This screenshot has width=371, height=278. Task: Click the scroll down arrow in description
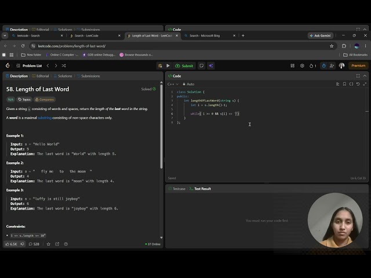click(x=161, y=237)
